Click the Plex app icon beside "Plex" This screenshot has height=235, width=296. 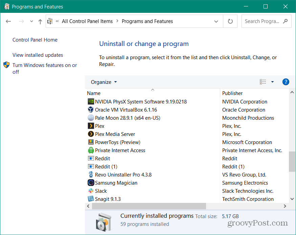pyautogui.click(x=91, y=126)
